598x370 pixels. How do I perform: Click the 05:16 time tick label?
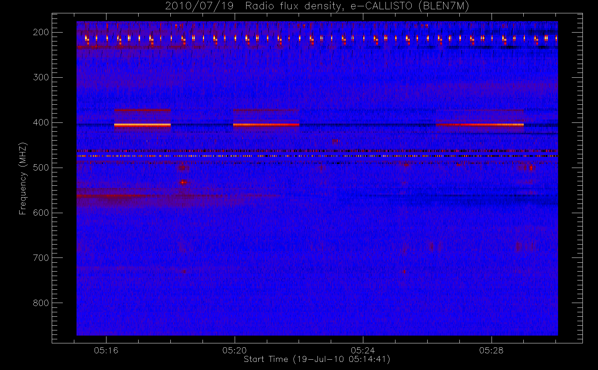tap(106, 350)
